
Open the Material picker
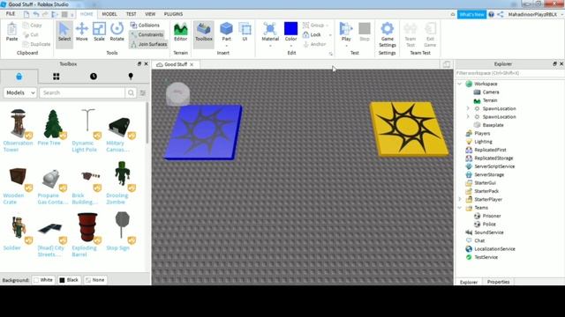(270, 32)
